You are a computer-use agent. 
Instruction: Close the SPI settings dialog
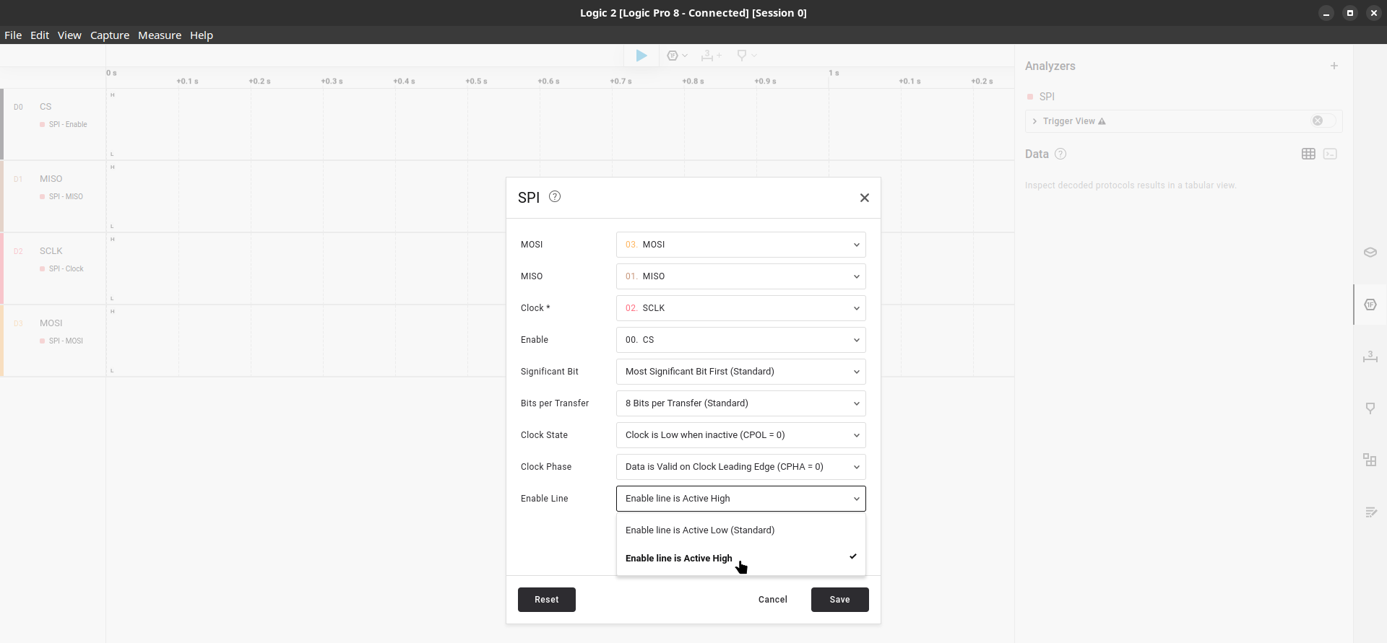[x=864, y=198]
